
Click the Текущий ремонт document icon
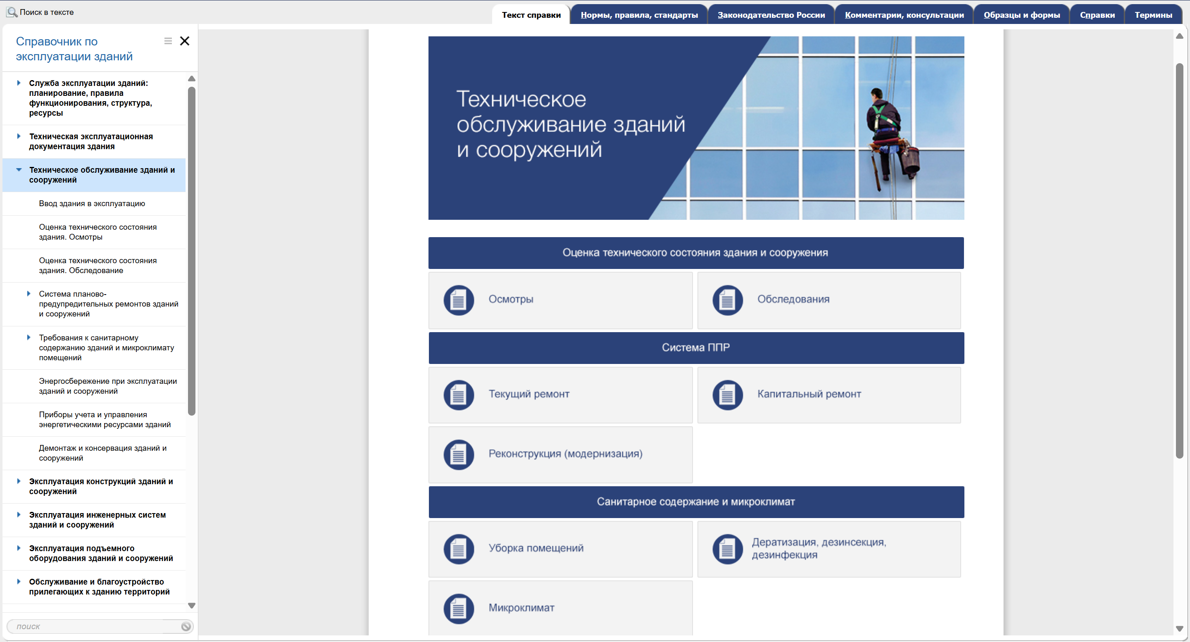click(x=458, y=395)
